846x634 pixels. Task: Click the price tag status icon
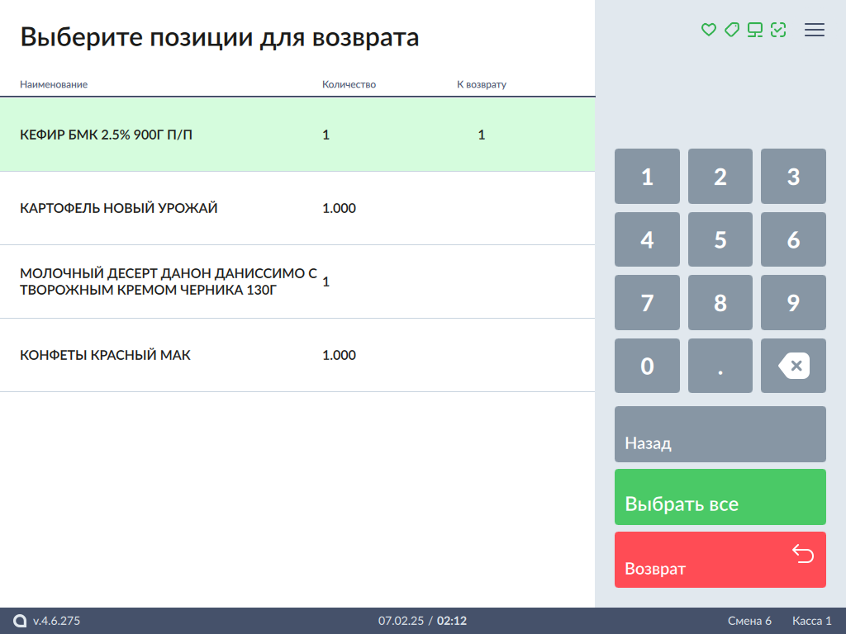click(x=731, y=30)
